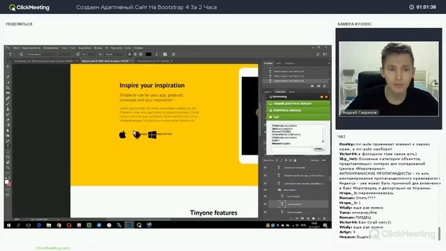This screenshot has width=446, height=251.
Task: Hide the selected text layer
Action: (265, 204)
